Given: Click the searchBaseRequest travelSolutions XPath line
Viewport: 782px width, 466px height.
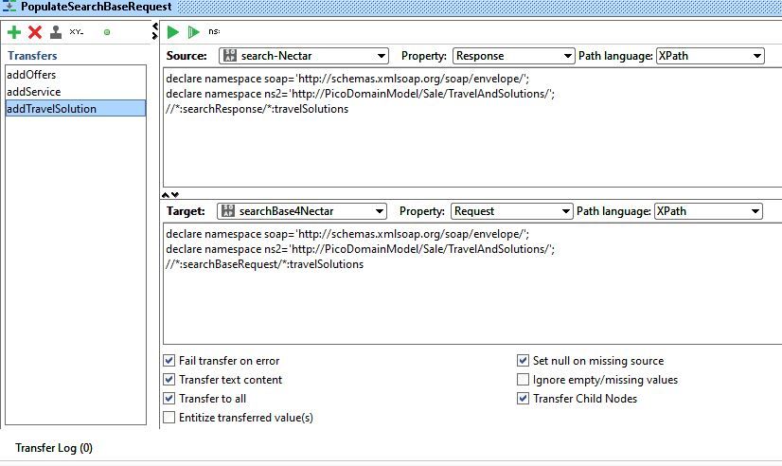Looking at the screenshot, I should click(x=264, y=264).
